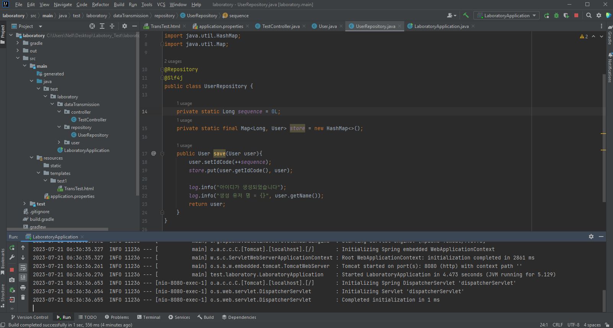The image size is (613, 328).
Task: Close the UserRepository.java tab
Action: tap(400, 26)
